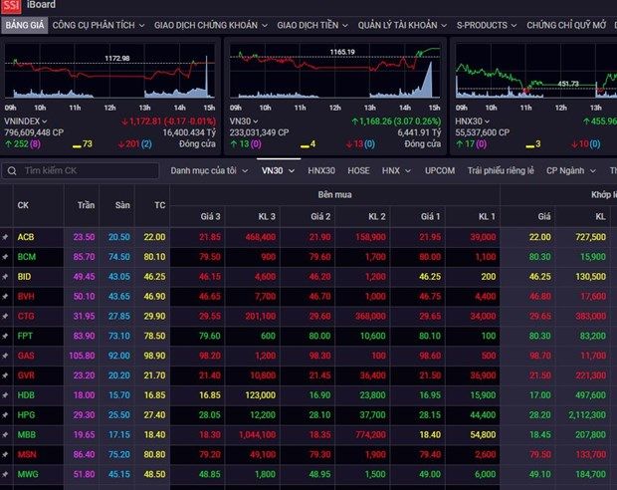Image resolution: width=617 pixels, height=490 pixels.
Task: Focus the Tìm kiếm CK search field
Action: coord(81,171)
